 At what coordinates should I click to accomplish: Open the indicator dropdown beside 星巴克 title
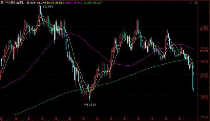tap(28, 3)
